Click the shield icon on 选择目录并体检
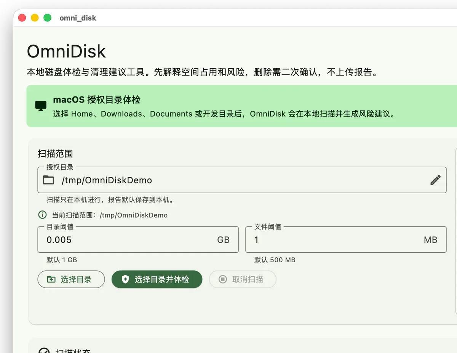The width and height of the screenshot is (457, 353). [125, 279]
